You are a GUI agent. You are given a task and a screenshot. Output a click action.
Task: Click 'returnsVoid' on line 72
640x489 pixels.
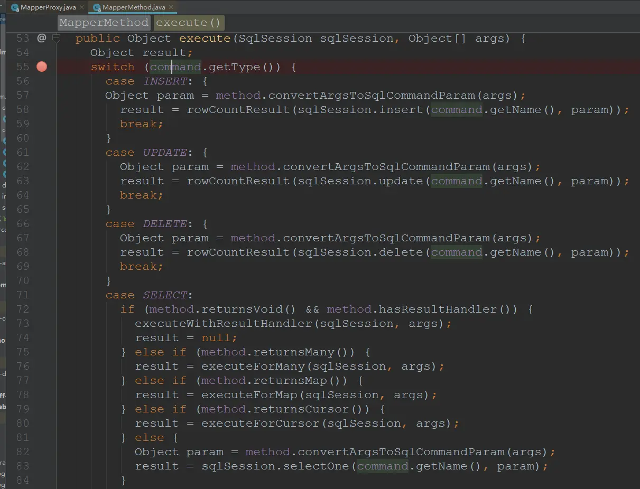click(242, 309)
